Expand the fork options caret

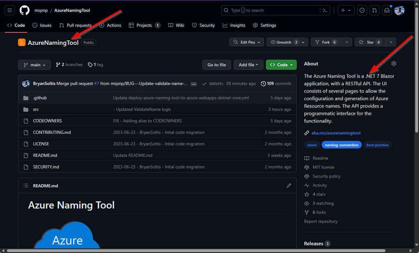[x=347, y=42]
